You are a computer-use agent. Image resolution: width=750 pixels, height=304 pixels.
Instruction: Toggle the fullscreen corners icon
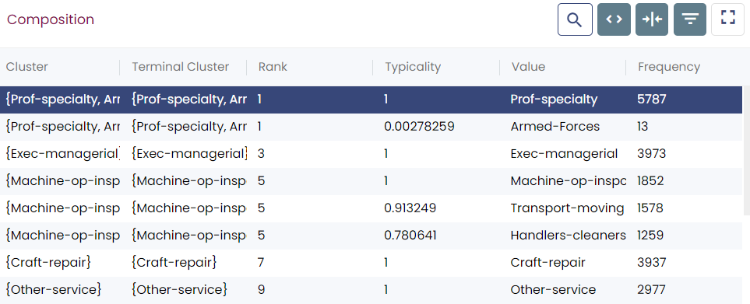727,19
